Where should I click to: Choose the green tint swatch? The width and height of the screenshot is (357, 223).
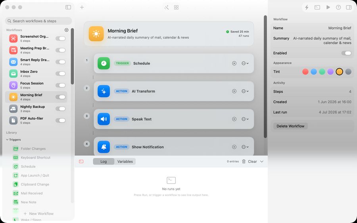322,72
